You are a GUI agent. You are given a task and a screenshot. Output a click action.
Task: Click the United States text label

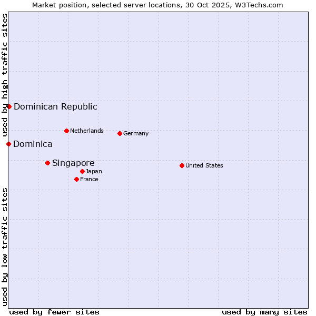204,165
